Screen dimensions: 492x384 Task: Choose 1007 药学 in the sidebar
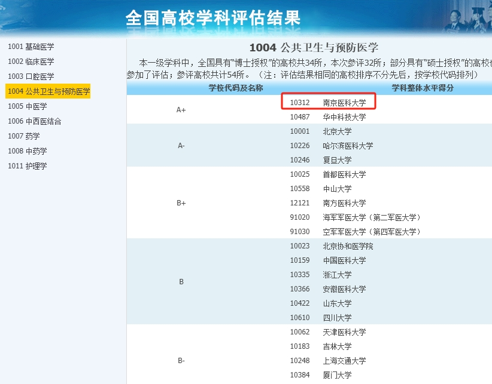point(24,136)
